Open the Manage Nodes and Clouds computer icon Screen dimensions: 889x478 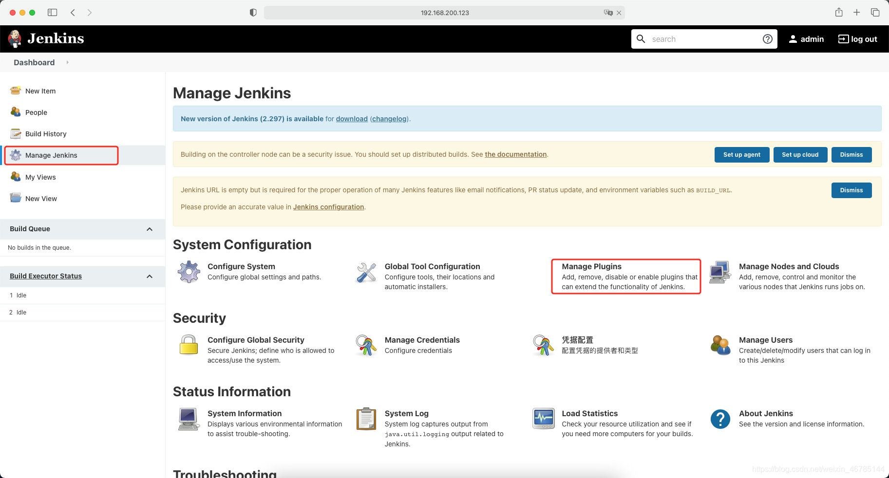coord(720,272)
